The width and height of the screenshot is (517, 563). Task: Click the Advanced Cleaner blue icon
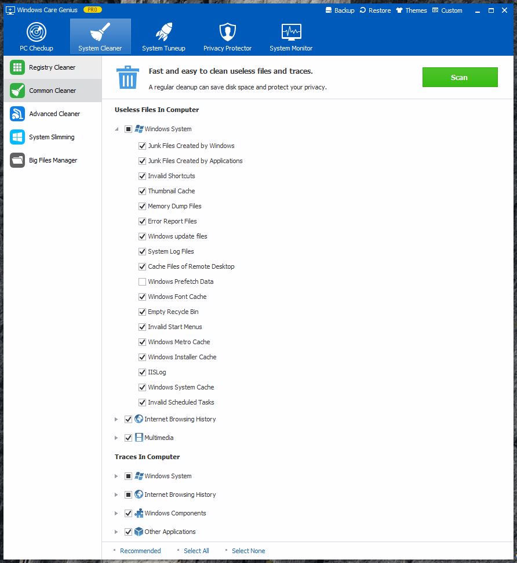(x=17, y=114)
